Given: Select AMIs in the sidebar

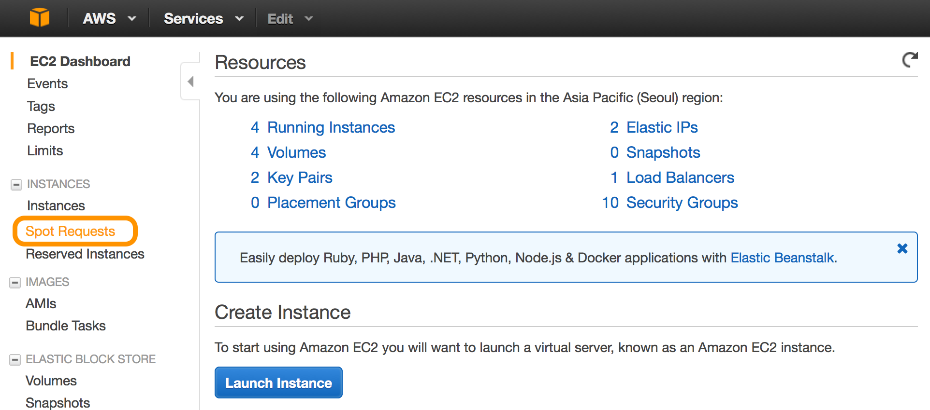Looking at the screenshot, I should click(41, 303).
